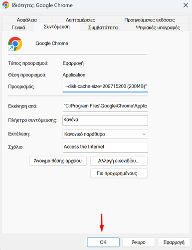Image resolution: width=192 pixels, height=250 pixels.
Task: Select the Συντόμευση tab
Action: coord(57,27)
